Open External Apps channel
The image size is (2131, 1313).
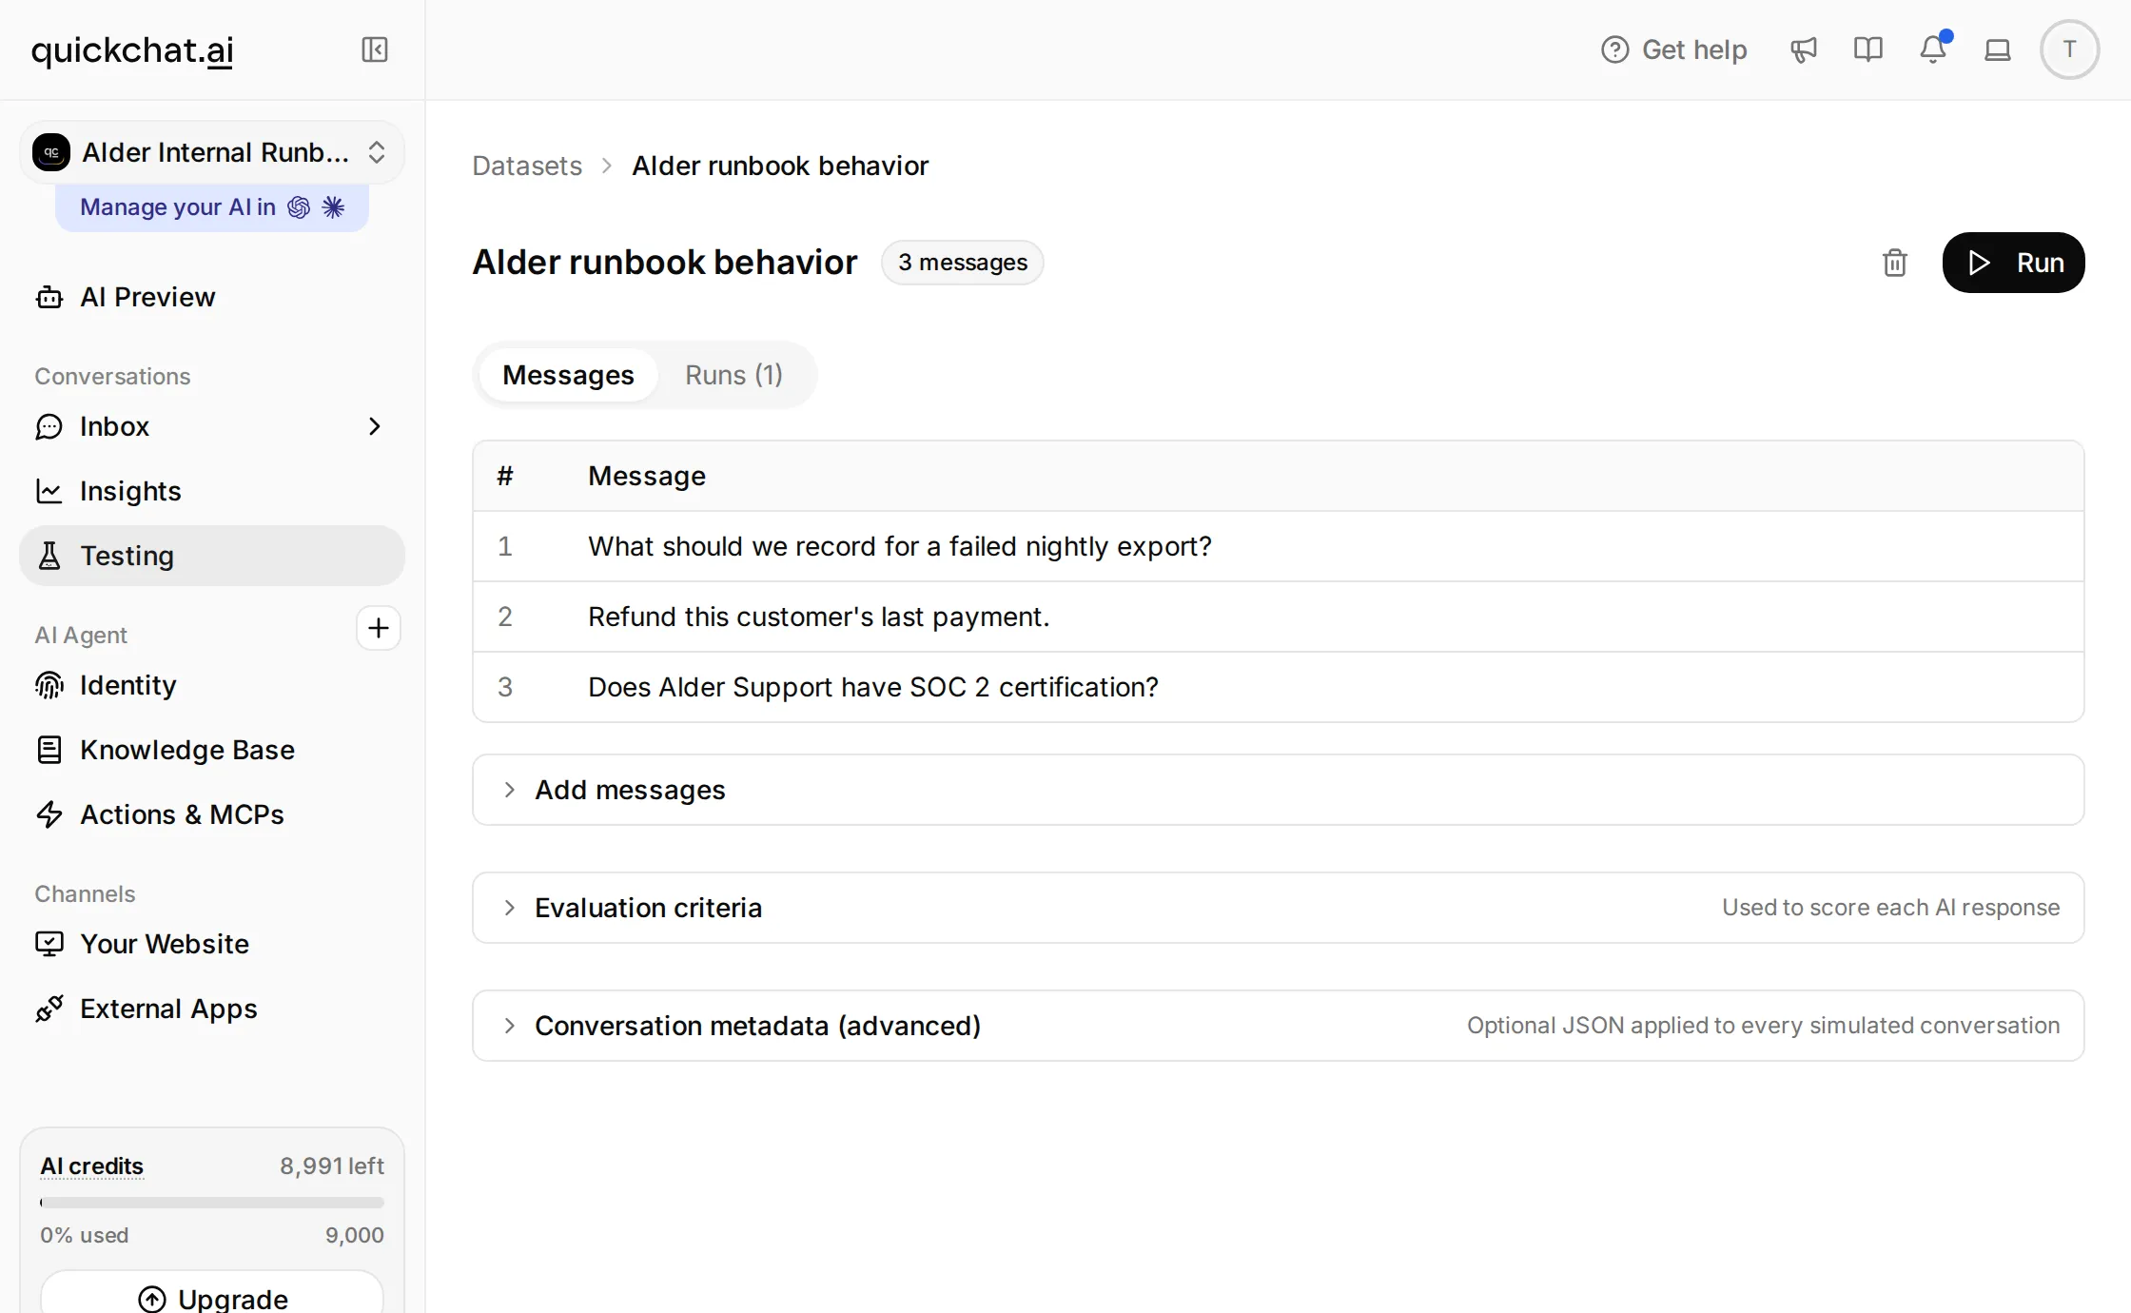click(x=212, y=1009)
